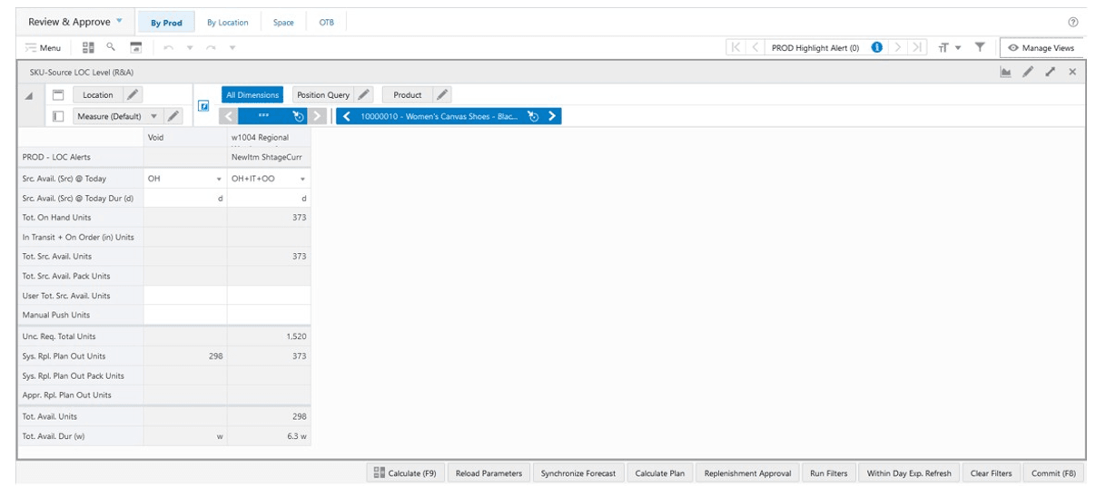Open the help question mark icon

point(1073,22)
